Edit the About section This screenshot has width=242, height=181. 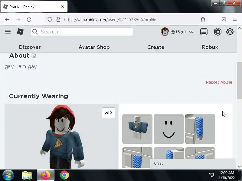pos(34,56)
